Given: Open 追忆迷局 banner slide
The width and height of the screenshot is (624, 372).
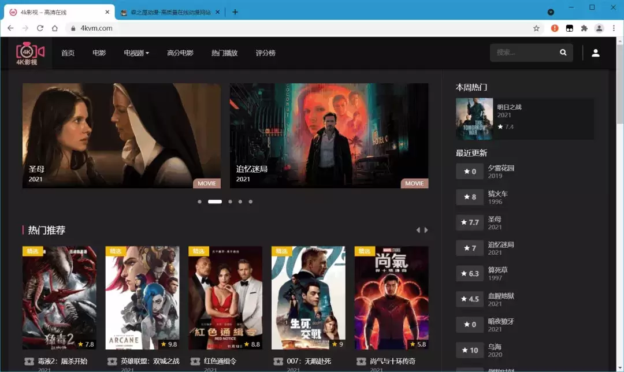Looking at the screenshot, I should click(x=329, y=136).
